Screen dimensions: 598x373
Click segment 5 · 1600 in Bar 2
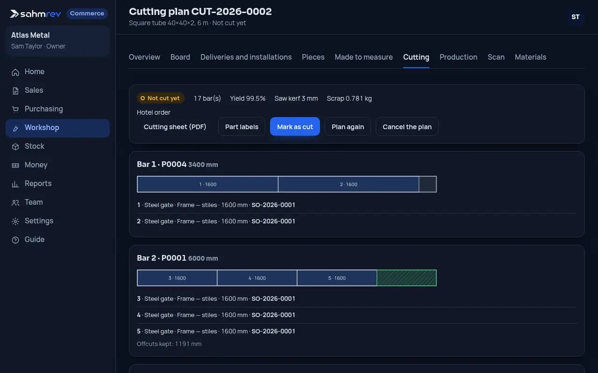(x=337, y=278)
